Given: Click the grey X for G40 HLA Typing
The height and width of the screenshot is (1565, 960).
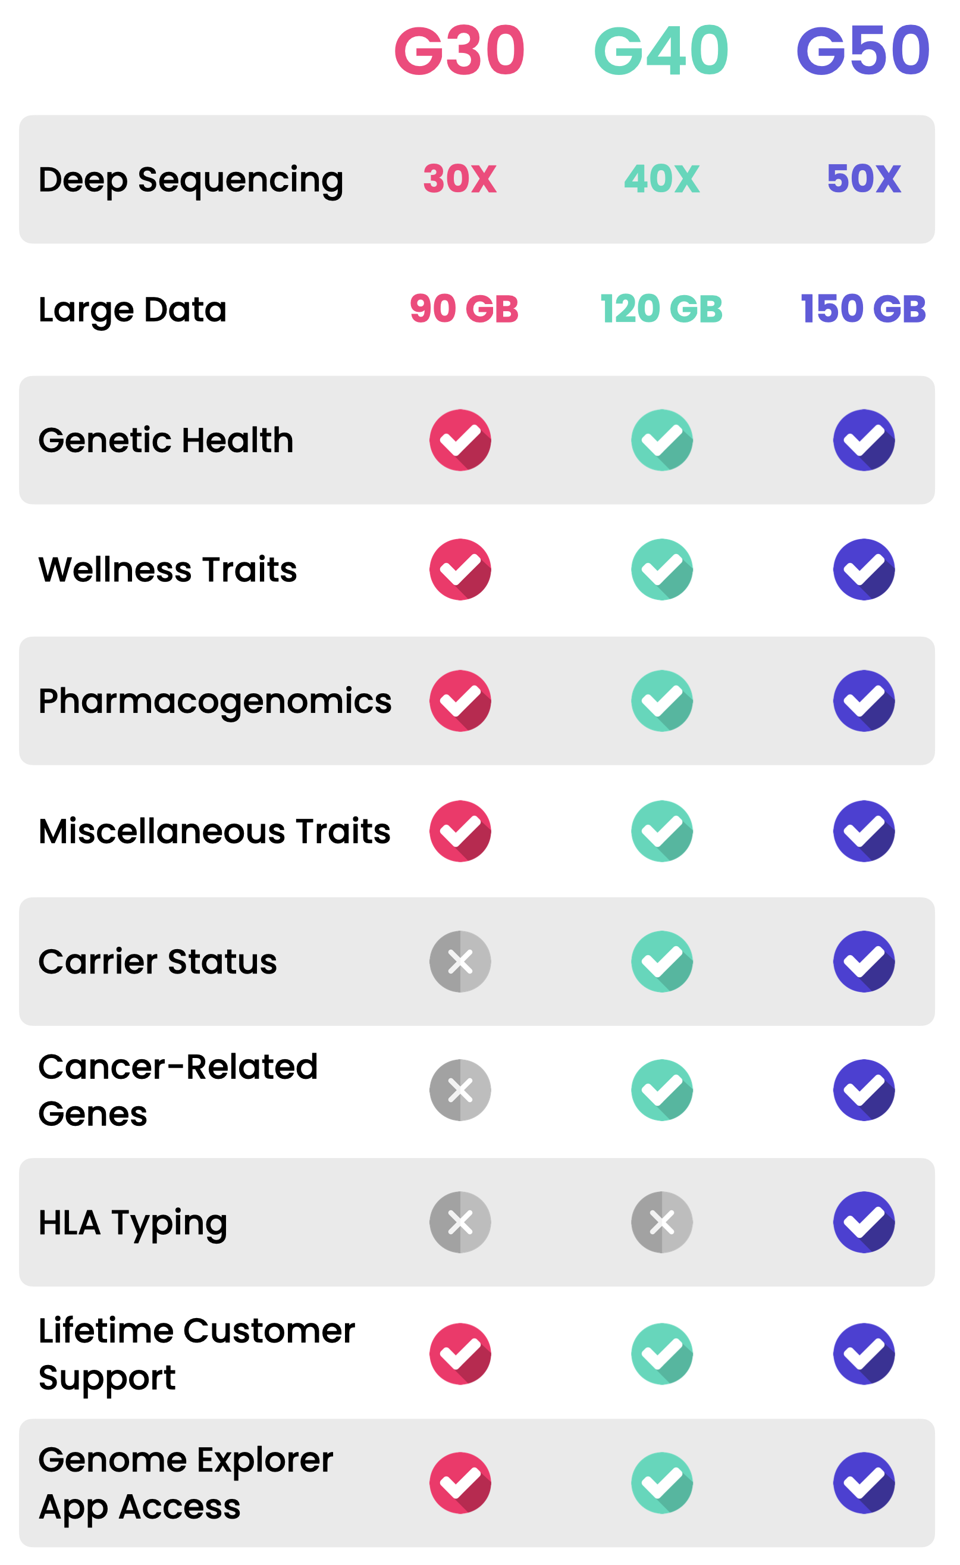Looking at the screenshot, I should point(661,1222).
